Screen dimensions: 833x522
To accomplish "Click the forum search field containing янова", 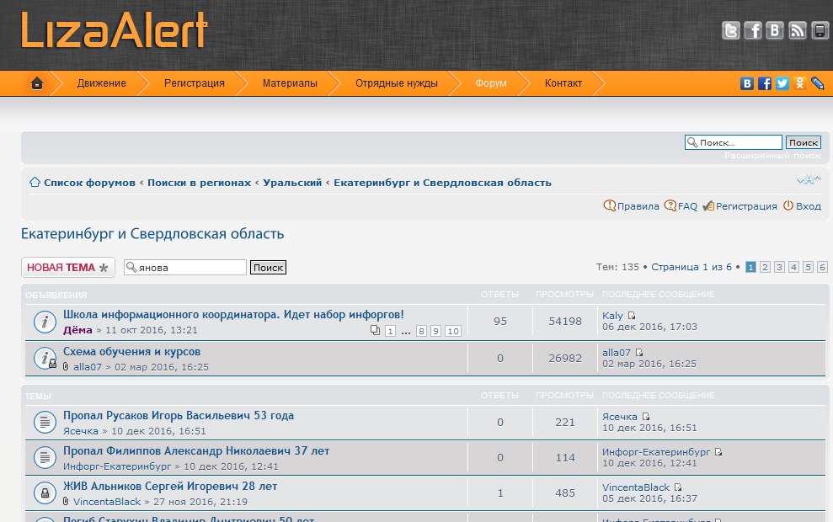I will (x=184, y=268).
